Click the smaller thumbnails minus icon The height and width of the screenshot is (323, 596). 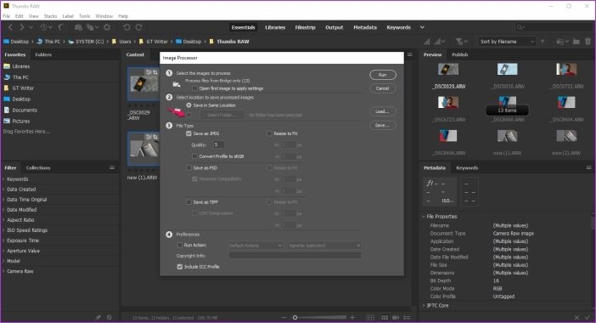click(284, 317)
